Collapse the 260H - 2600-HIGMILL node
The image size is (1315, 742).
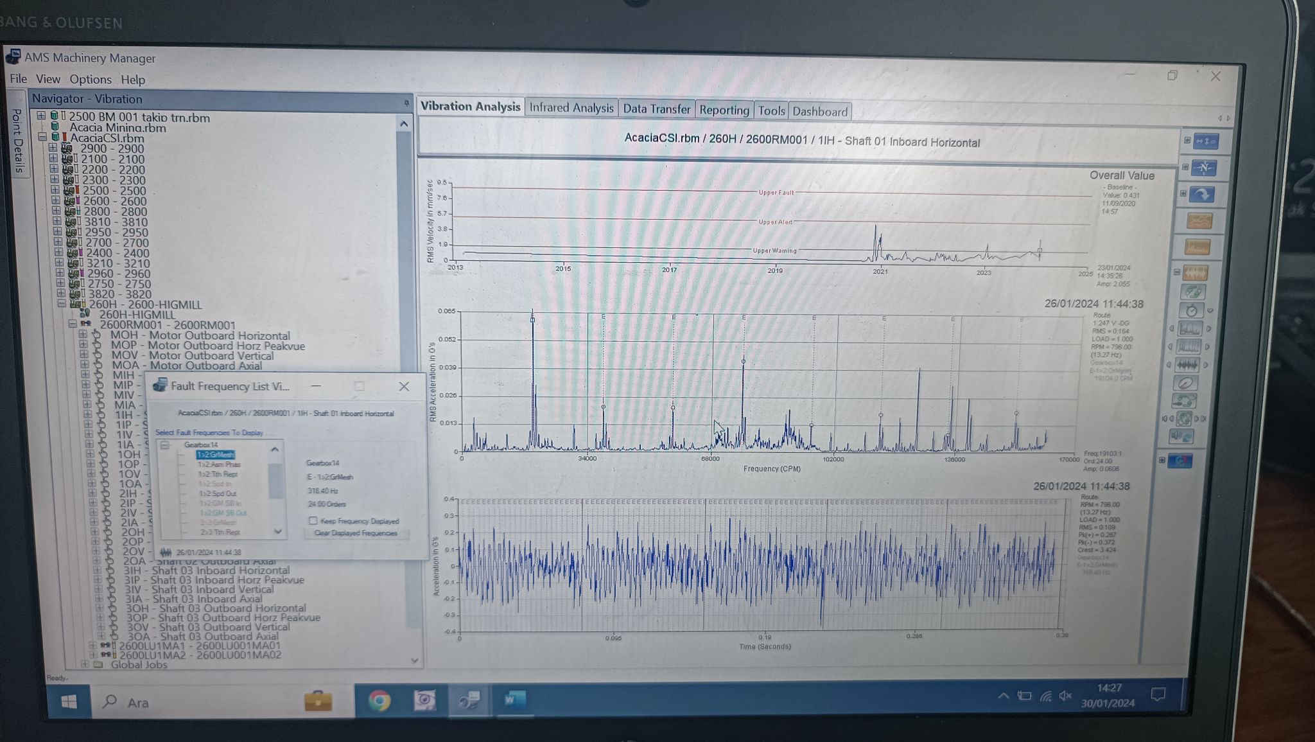coord(62,304)
